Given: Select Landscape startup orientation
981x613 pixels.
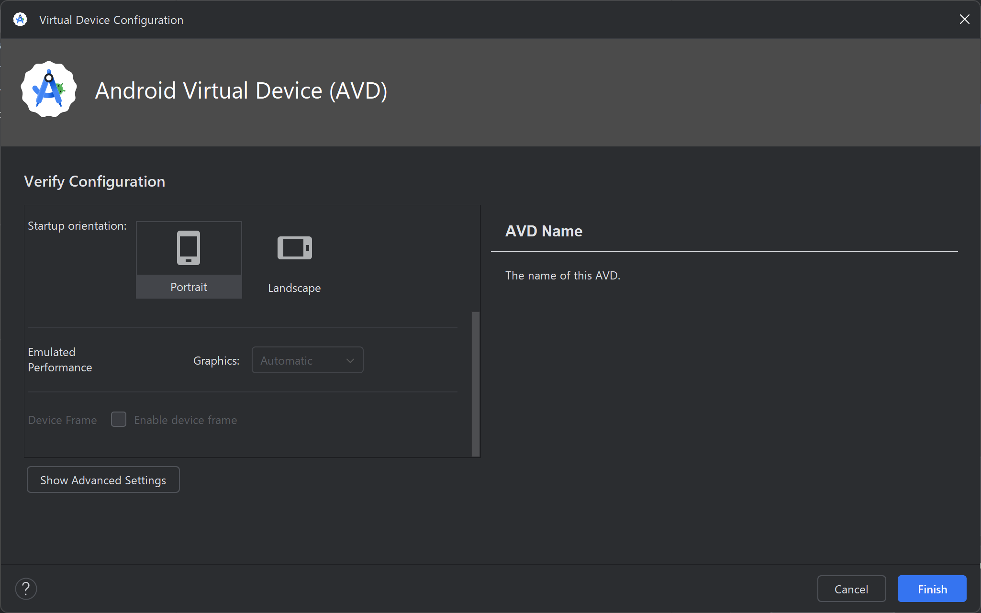Looking at the screenshot, I should pyautogui.click(x=294, y=260).
